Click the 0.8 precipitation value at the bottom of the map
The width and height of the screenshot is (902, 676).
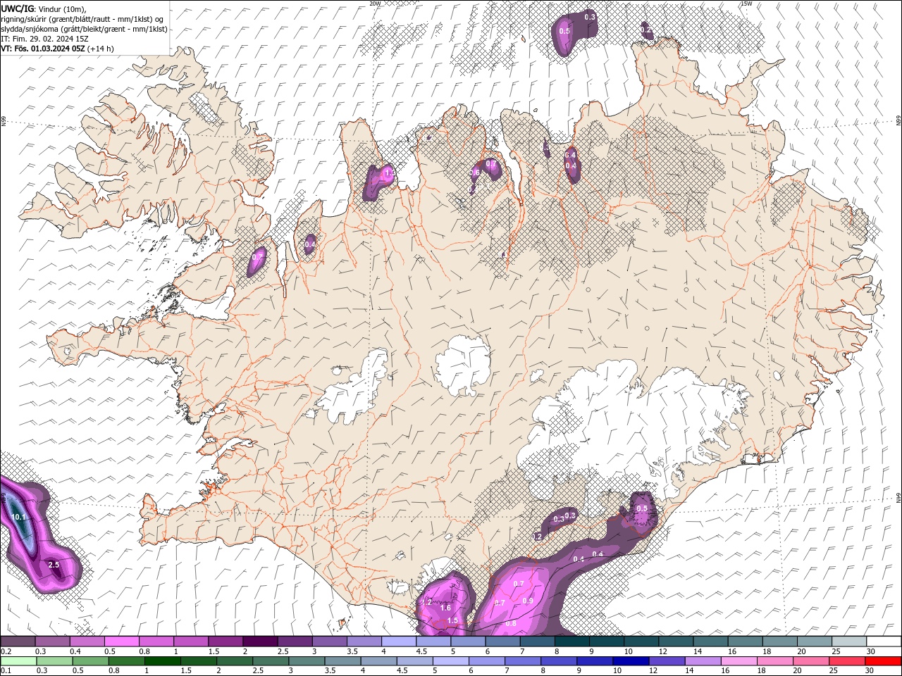(x=511, y=623)
